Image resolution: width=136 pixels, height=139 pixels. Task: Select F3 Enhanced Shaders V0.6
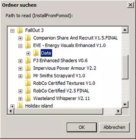click(x=60, y=60)
